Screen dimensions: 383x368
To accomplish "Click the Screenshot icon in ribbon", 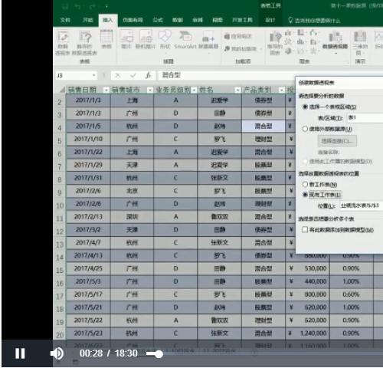I will click(x=208, y=41).
